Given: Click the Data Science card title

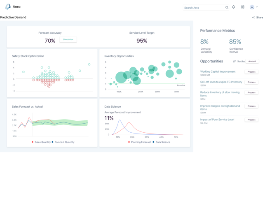Looking at the screenshot, I should pyautogui.click(x=113, y=107).
